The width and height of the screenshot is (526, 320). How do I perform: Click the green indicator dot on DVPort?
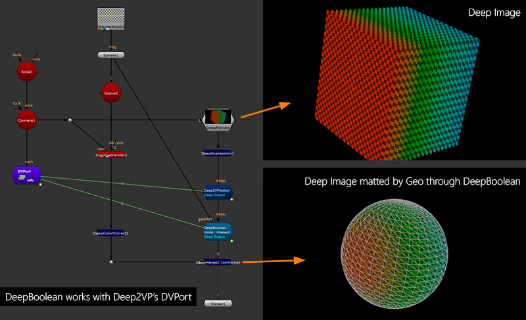tap(39, 184)
